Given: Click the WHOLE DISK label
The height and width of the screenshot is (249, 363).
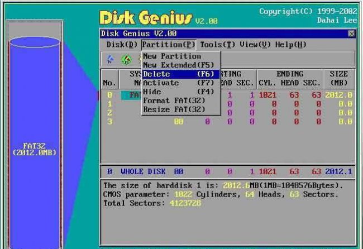Looking at the screenshot, I should pos(143,171).
